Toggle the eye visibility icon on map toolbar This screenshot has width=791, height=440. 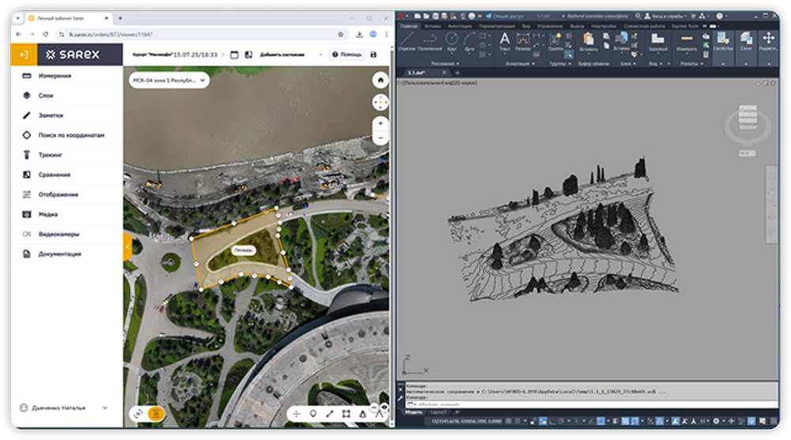click(384, 408)
